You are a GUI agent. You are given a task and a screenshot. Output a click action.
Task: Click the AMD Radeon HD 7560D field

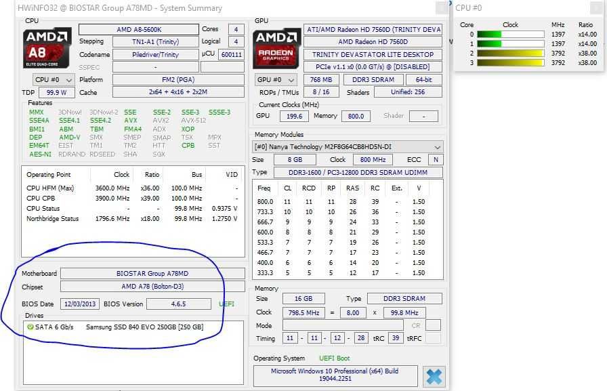pyautogui.click(x=373, y=42)
